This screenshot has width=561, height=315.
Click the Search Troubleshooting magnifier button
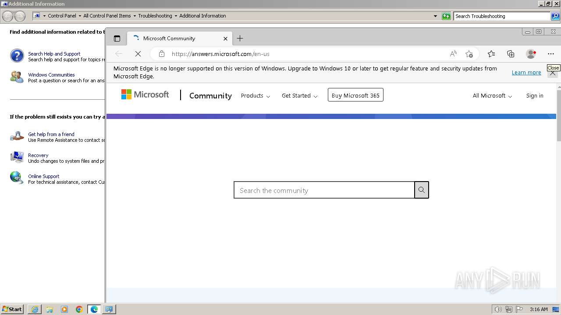[555, 16]
